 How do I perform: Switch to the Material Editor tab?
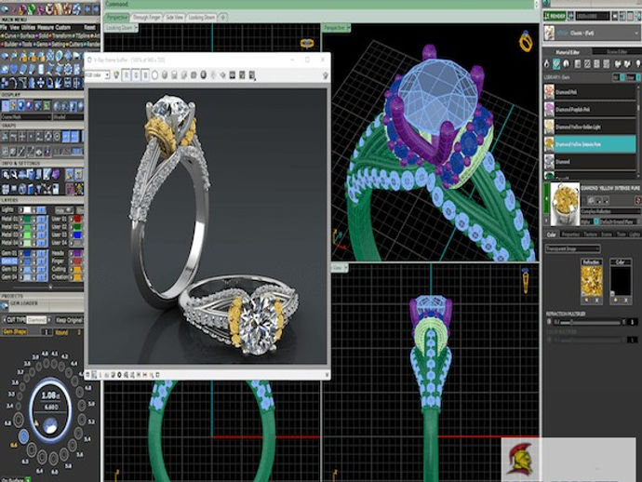click(x=567, y=52)
